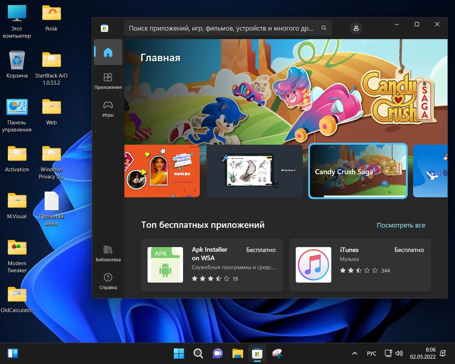The image size is (455, 364).
Task: Open Приложения section in sidebar
Action: pyautogui.click(x=108, y=81)
